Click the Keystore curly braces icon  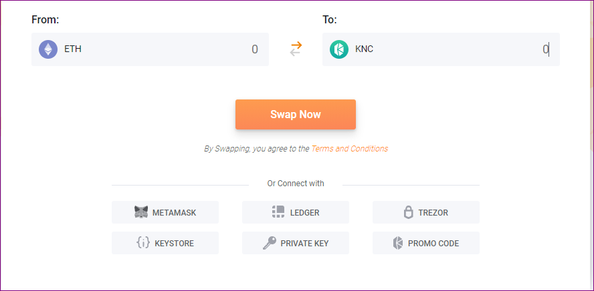143,243
